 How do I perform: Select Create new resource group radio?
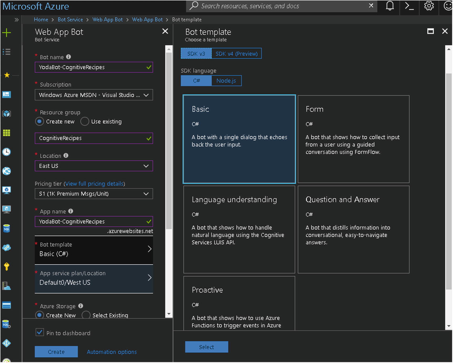(39, 122)
